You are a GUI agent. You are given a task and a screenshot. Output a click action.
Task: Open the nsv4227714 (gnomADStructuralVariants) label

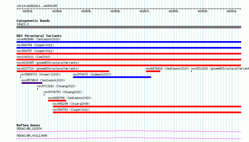tap(48, 68)
